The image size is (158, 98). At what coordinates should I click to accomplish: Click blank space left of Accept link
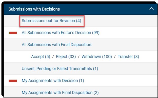pos(17,57)
